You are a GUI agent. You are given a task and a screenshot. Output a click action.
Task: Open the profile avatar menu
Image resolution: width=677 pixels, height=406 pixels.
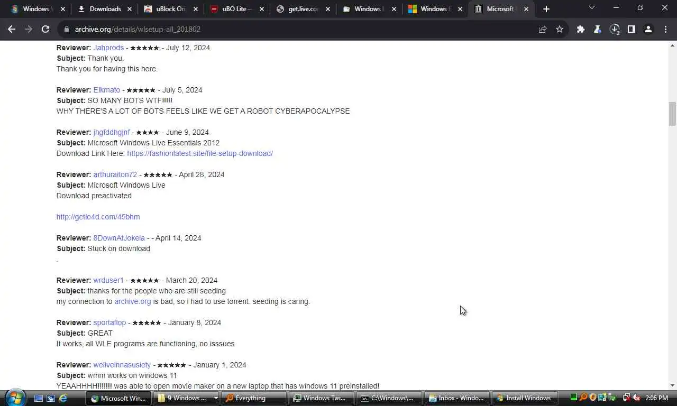(x=648, y=29)
